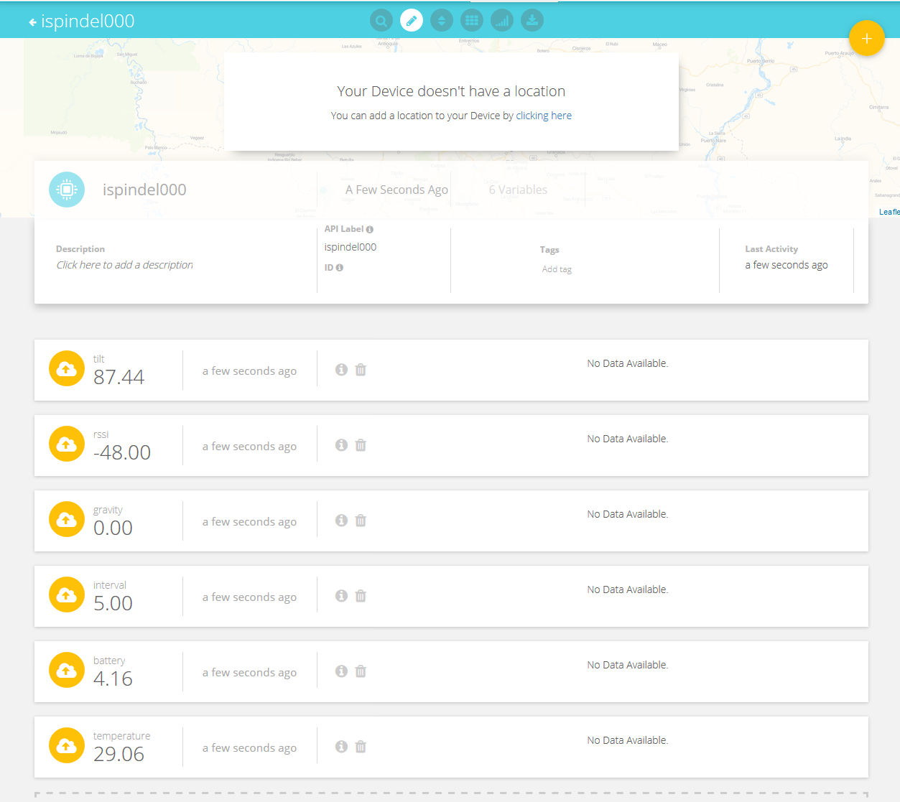Click the API Label info icon

click(x=370, y=230)
